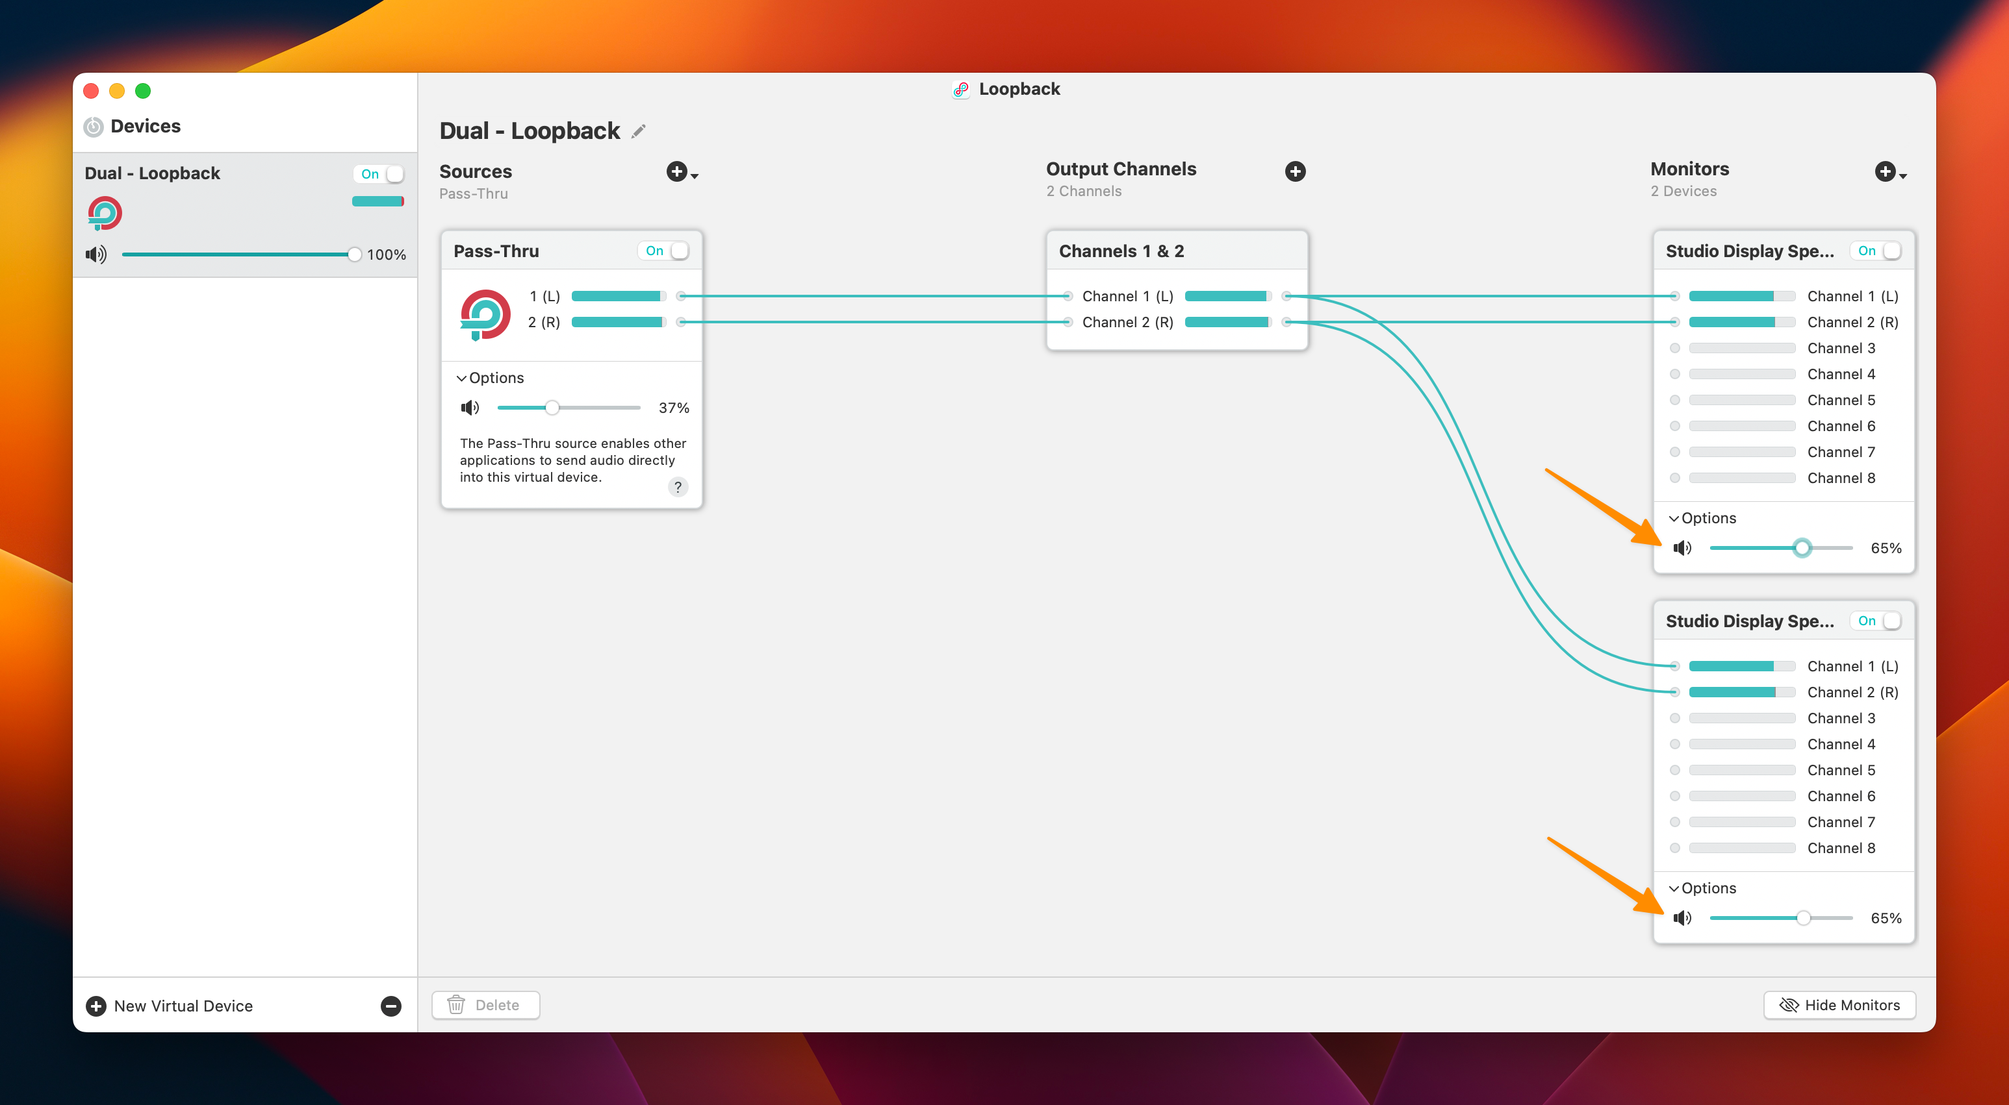Image resolution: width=2009 pixels, height=1105 pixels.
Task: Click Output Channel 1 (L) output connector
Action: (1287, 296)
